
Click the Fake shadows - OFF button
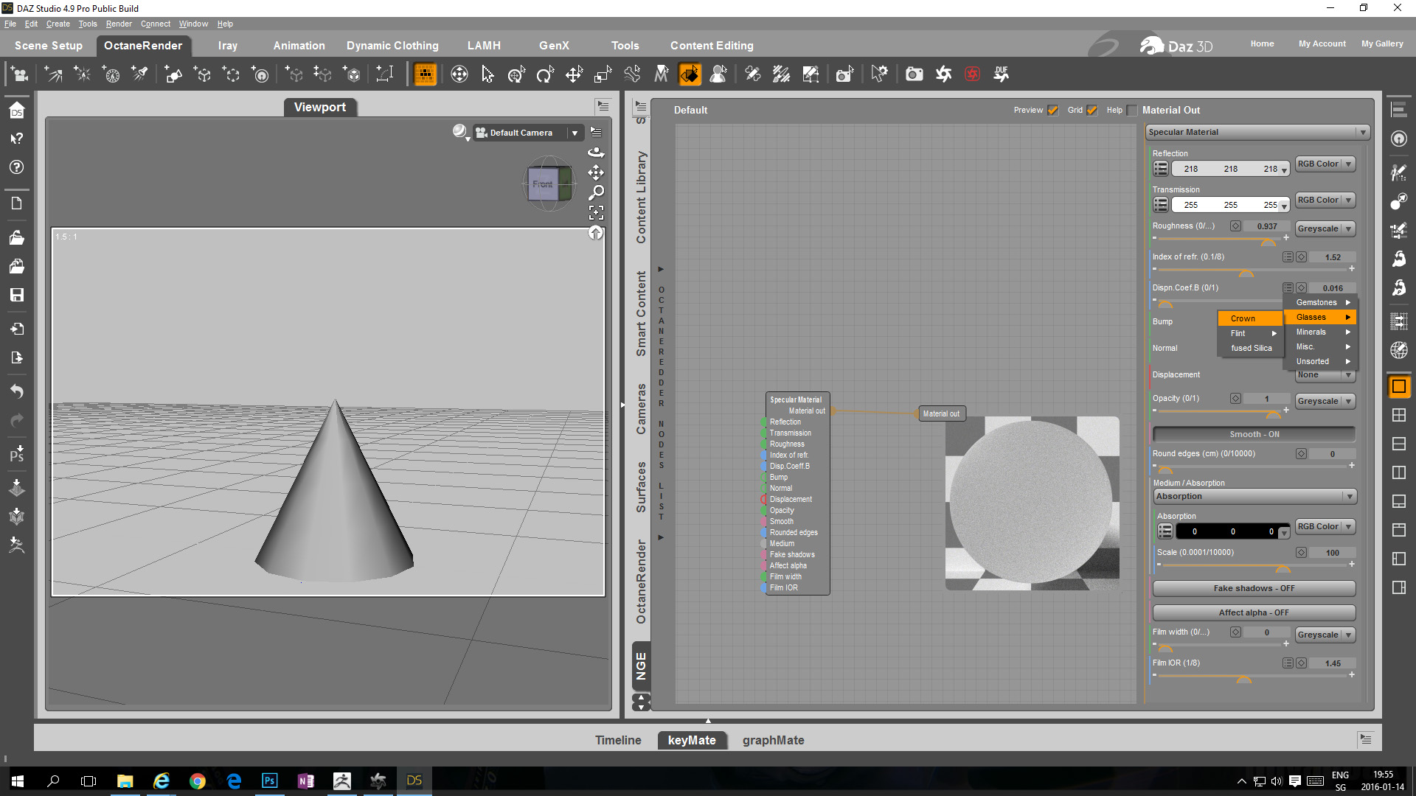coord(1253,588)
